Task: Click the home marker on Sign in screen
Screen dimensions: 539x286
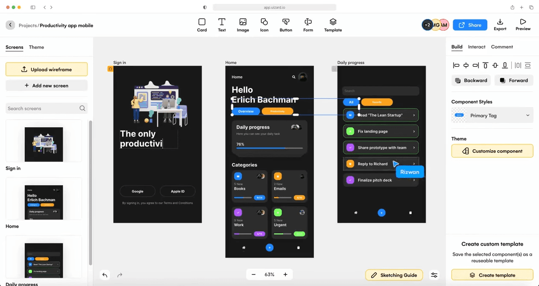Action: click(x=110, y=69)
